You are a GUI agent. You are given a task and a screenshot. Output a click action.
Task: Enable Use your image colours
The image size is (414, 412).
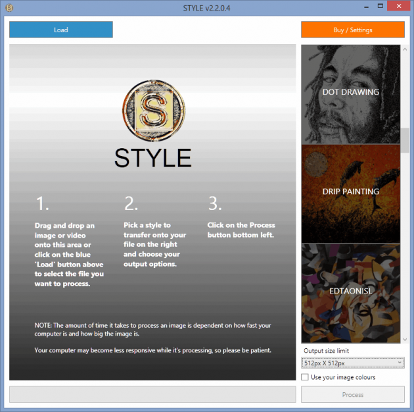(305, 377)
